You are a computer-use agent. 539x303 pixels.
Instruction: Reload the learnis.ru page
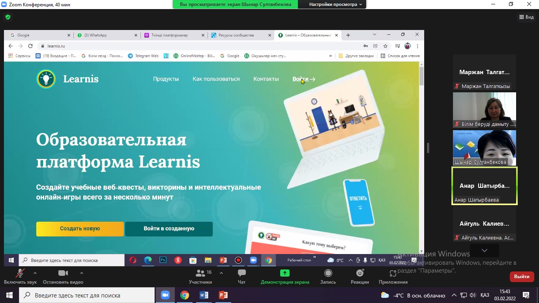[31, 46]
